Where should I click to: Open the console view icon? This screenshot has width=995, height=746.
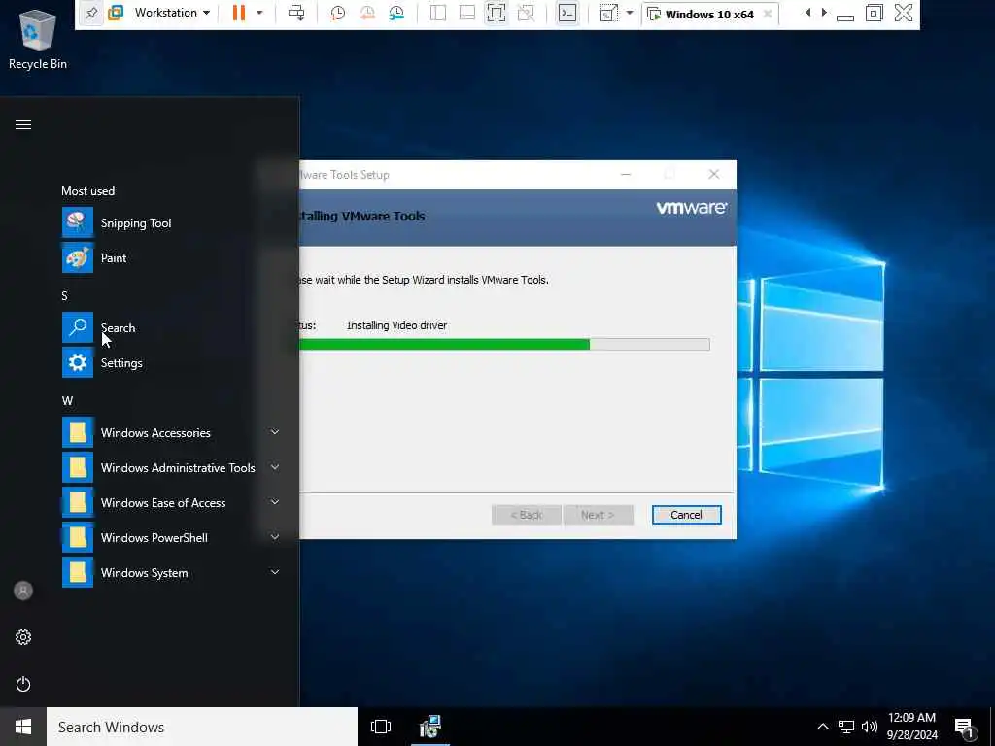(567, 13)
